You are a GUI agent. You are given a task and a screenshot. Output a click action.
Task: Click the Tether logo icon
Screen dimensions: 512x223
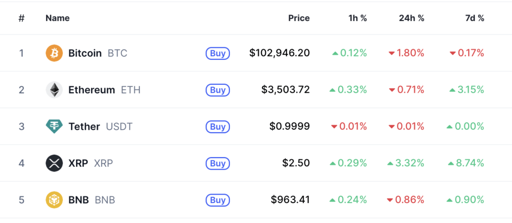pos(54,127)
